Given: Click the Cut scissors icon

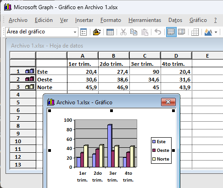Looking at the screenshot, I should pos(123,32).
